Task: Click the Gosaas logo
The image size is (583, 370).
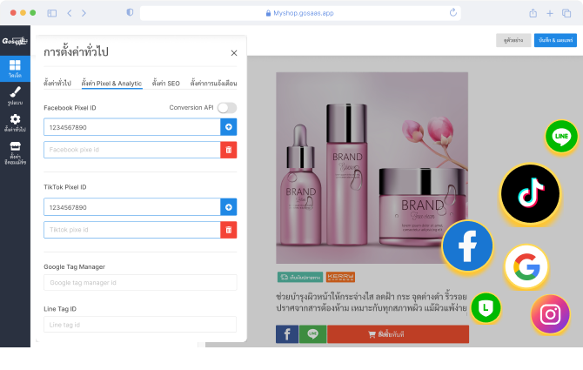Action: pos(15,41)
